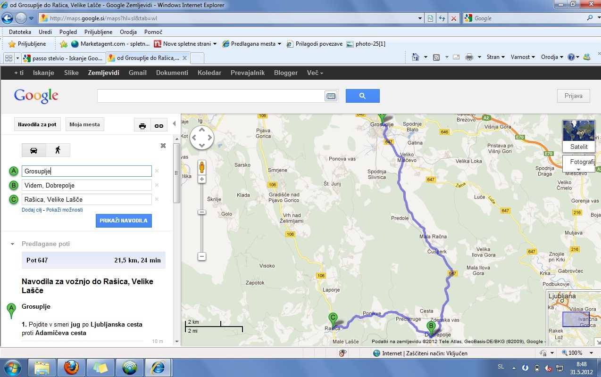601x377 pixels.
Task: Close the directions form with X icon
Action: [163, 146]
